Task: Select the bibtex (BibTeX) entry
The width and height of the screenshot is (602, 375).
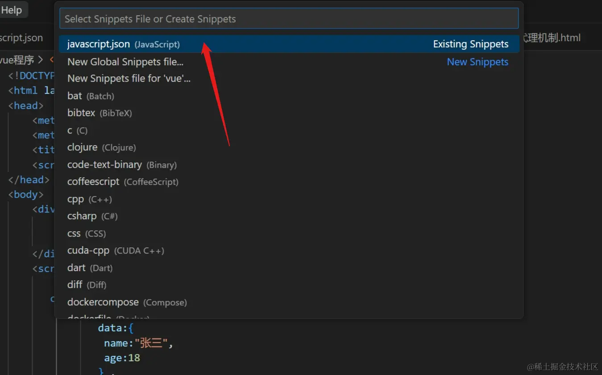Action: click(289, 113)
